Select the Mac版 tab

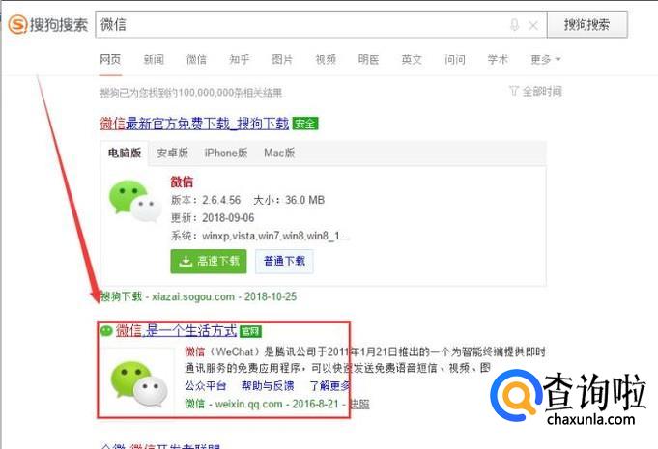(x=279, y=153)
